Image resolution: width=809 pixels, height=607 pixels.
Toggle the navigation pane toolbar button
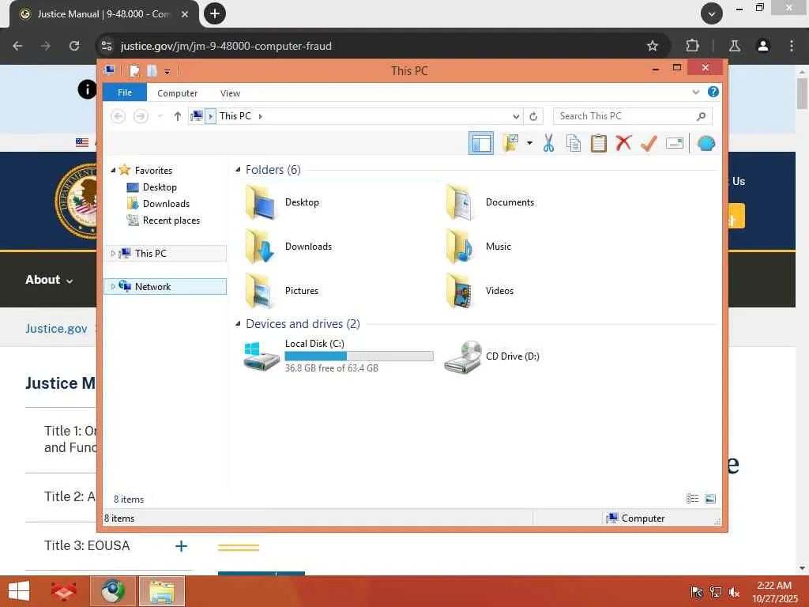pyautogui.click(x=481, y=143)
